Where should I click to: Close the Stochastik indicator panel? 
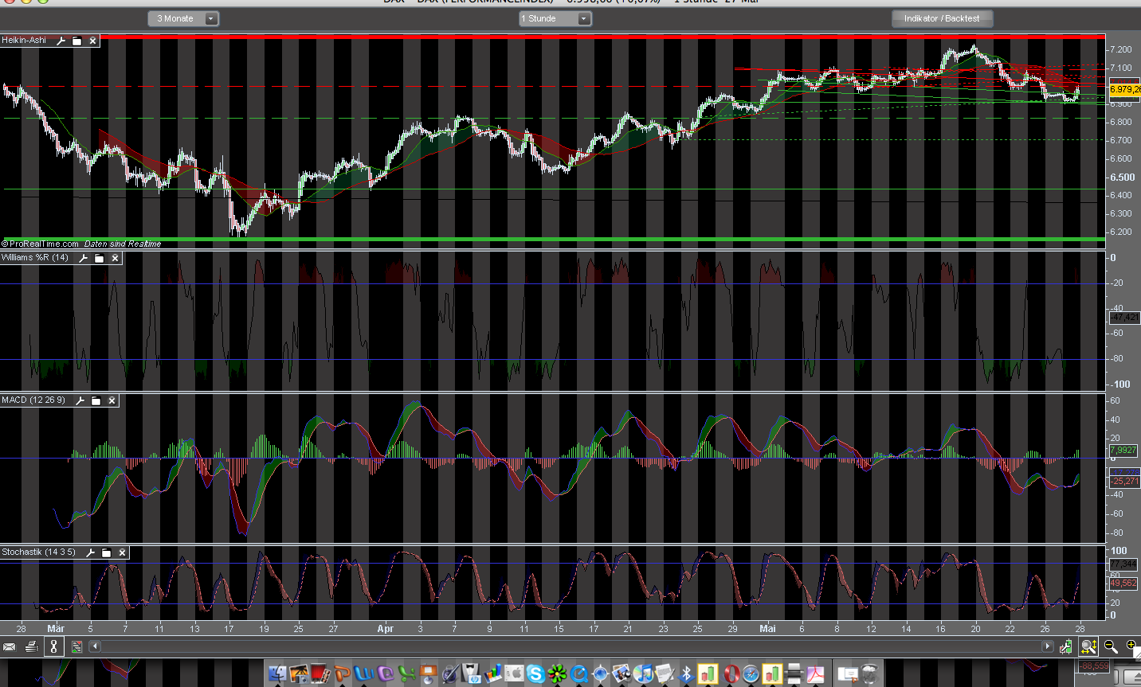pos(122,552)
